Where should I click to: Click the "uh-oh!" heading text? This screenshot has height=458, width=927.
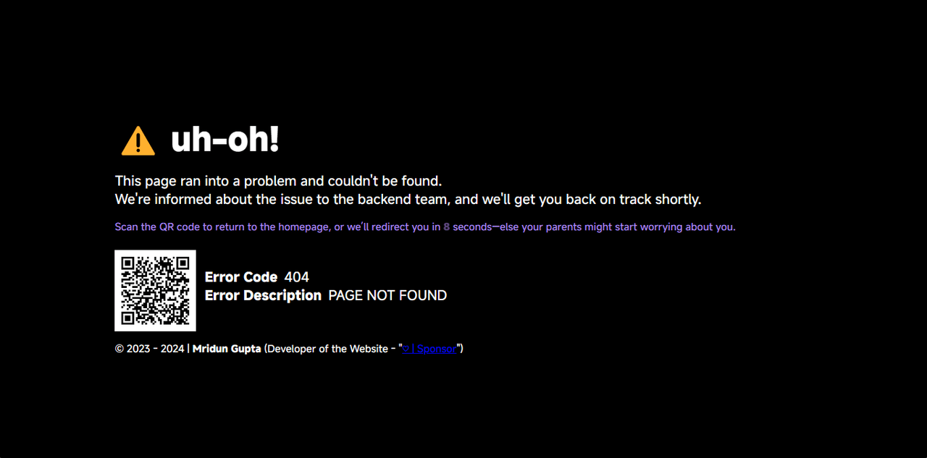225,140
